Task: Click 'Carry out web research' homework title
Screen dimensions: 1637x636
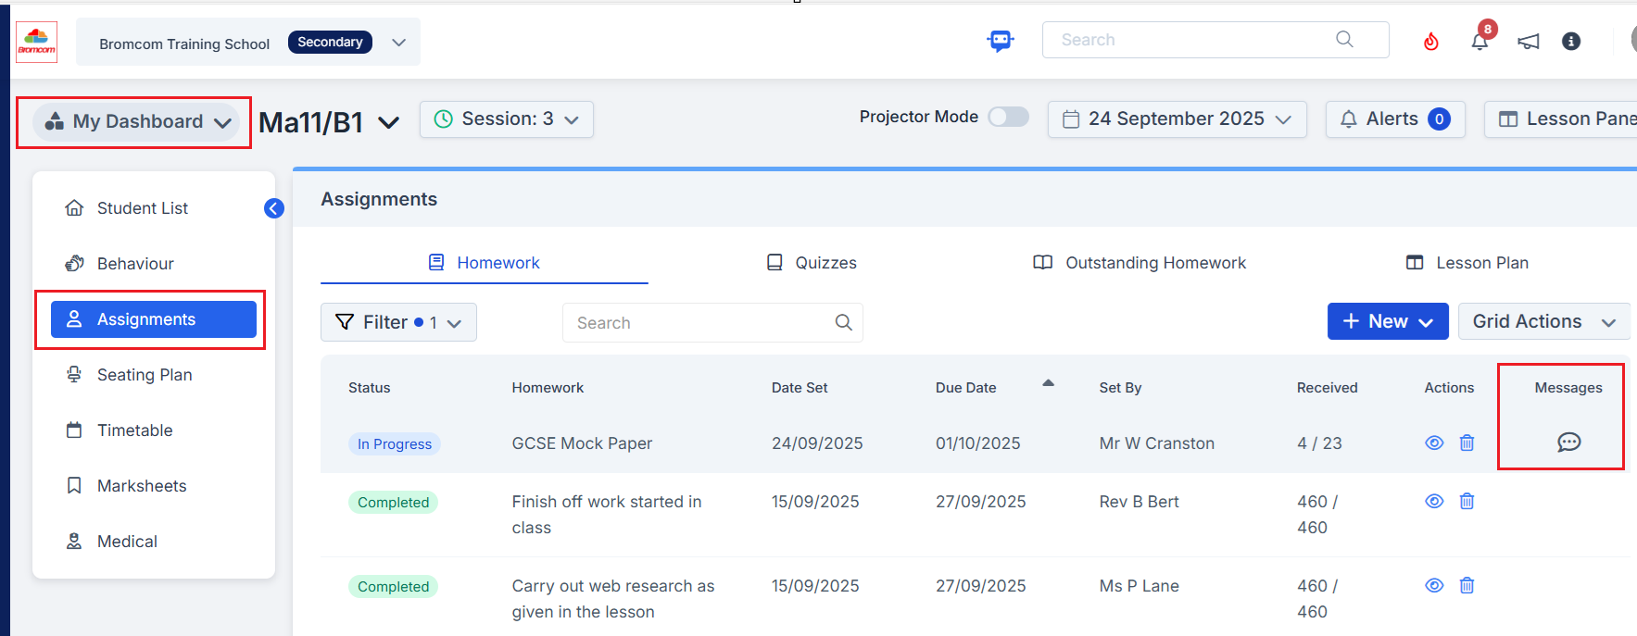Action: click(613, 599)
